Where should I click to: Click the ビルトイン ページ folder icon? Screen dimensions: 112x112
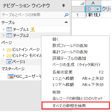pos(9,50)
